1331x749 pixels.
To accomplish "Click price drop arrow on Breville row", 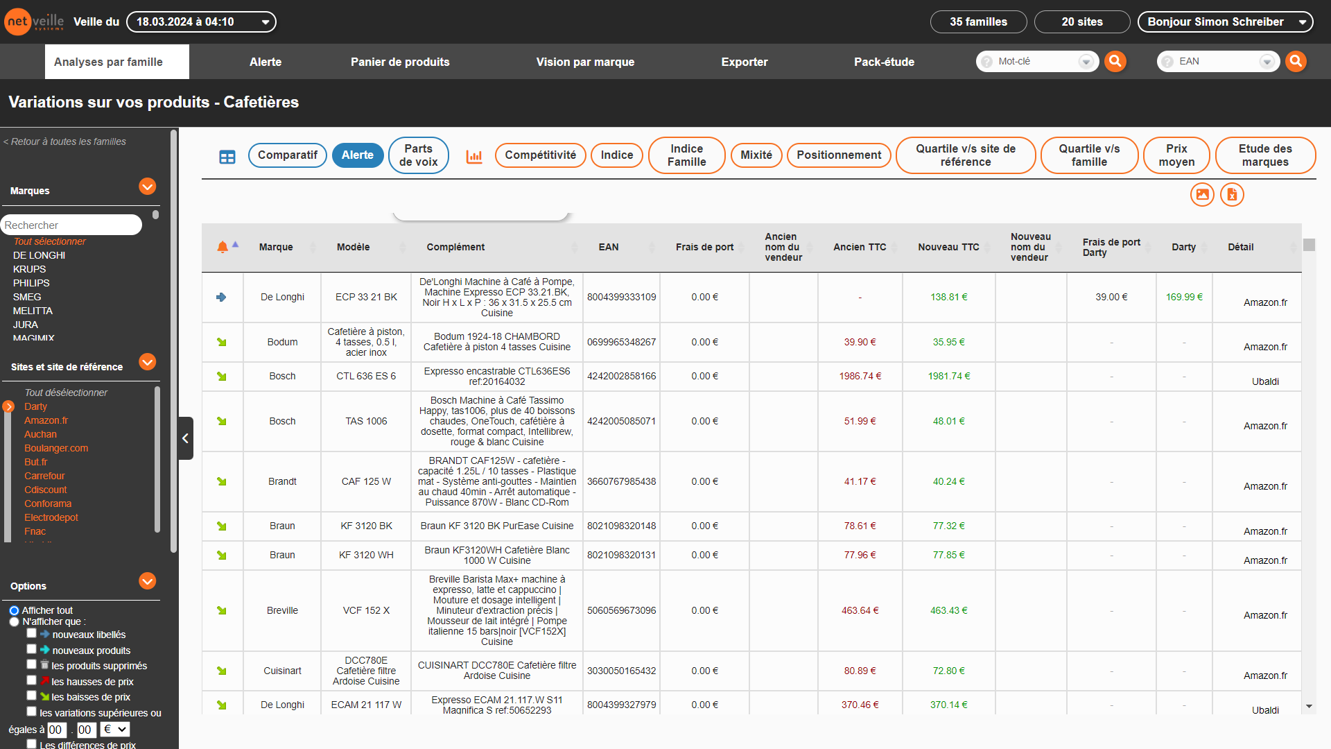I will click(222, 611).
